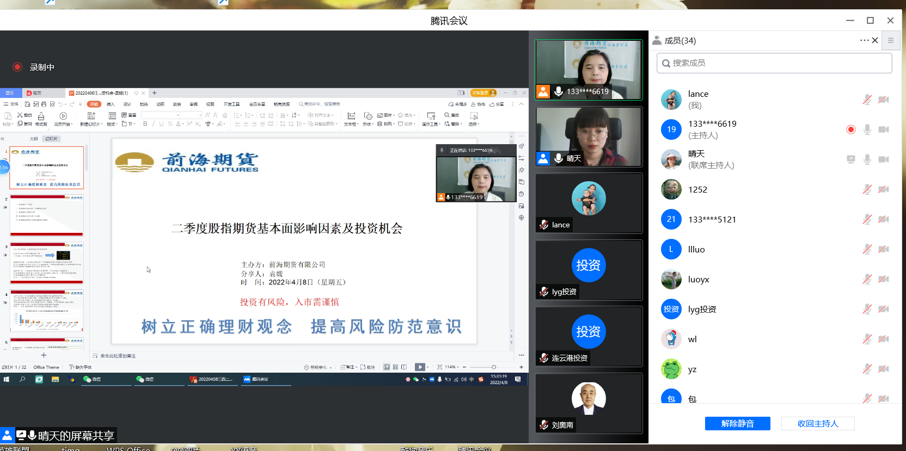Click the Collaborate (协作) icon in WPS
Viewport: 906px width, 451px height.
(478, 104)
